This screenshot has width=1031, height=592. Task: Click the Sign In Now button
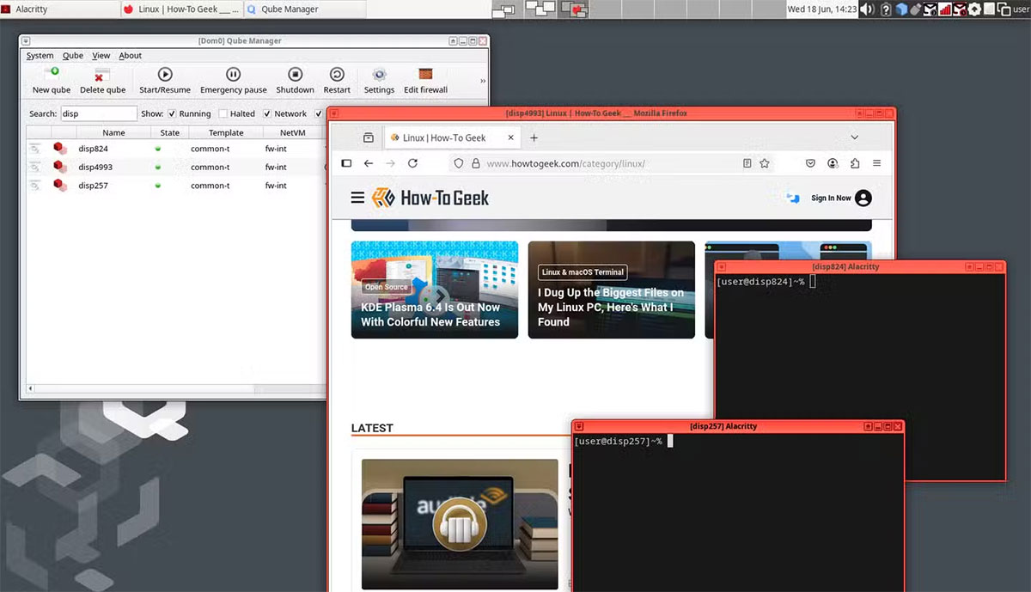[x=830, y=198]
